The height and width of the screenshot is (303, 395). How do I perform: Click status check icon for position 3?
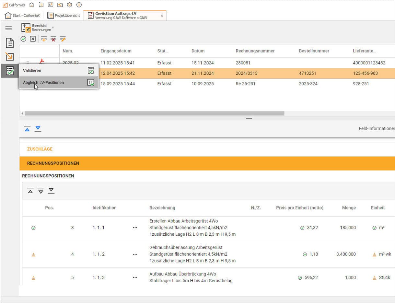33,228
